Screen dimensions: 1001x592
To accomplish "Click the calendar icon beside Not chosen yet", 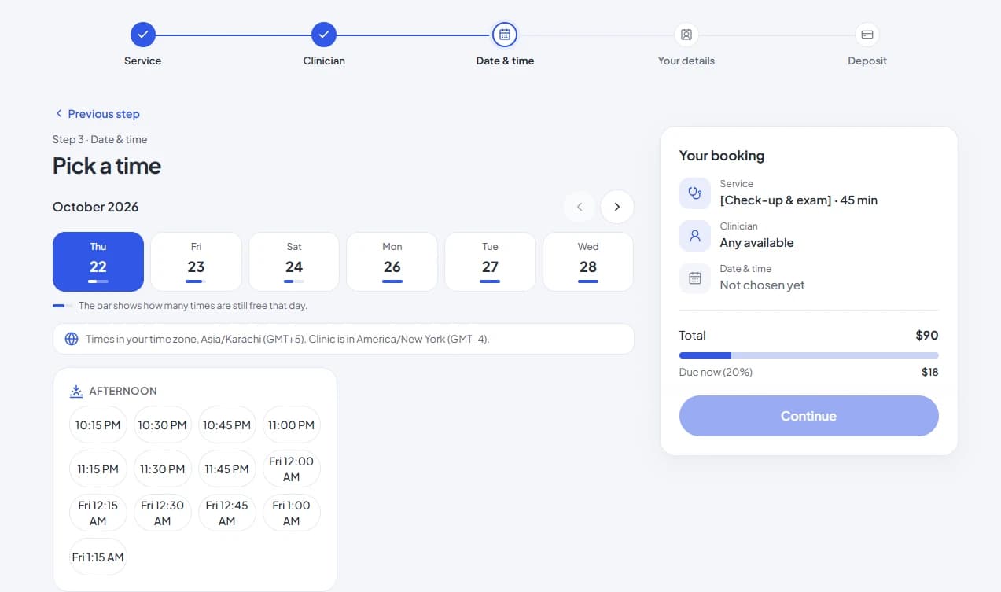I will (695, 278).
